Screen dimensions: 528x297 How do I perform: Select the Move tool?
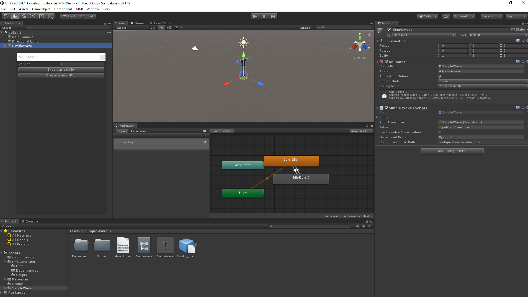[15, 16]
